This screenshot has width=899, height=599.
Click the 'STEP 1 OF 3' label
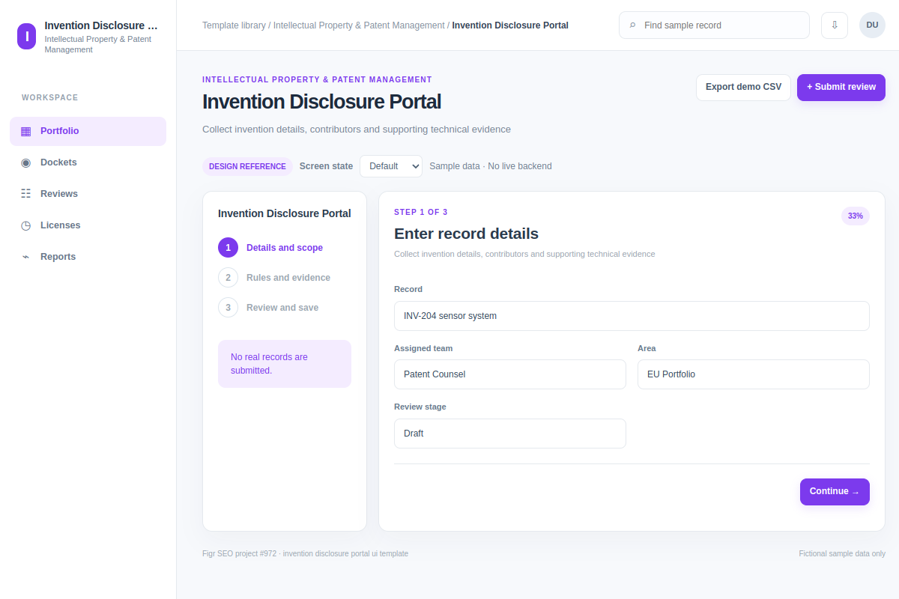pyautogui.click(x=421, y=213)
